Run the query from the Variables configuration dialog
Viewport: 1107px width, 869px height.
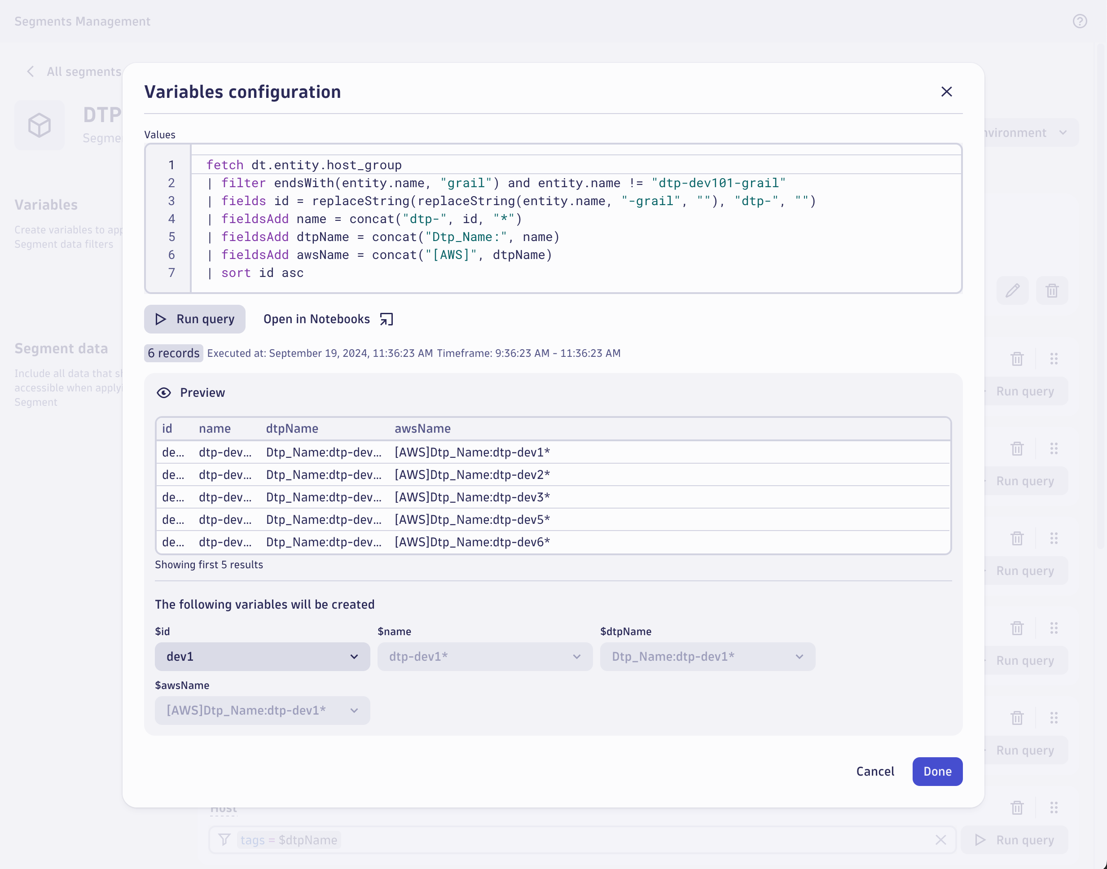tap(194, 319)
